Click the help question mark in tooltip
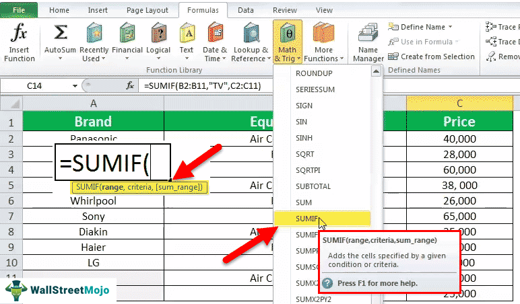520x304 pixels. [327, 283]
